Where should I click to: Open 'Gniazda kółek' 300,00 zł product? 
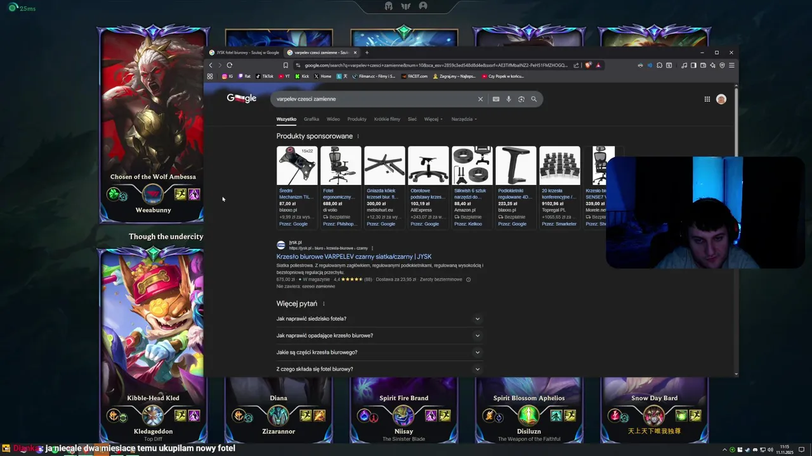pos(384,187)
